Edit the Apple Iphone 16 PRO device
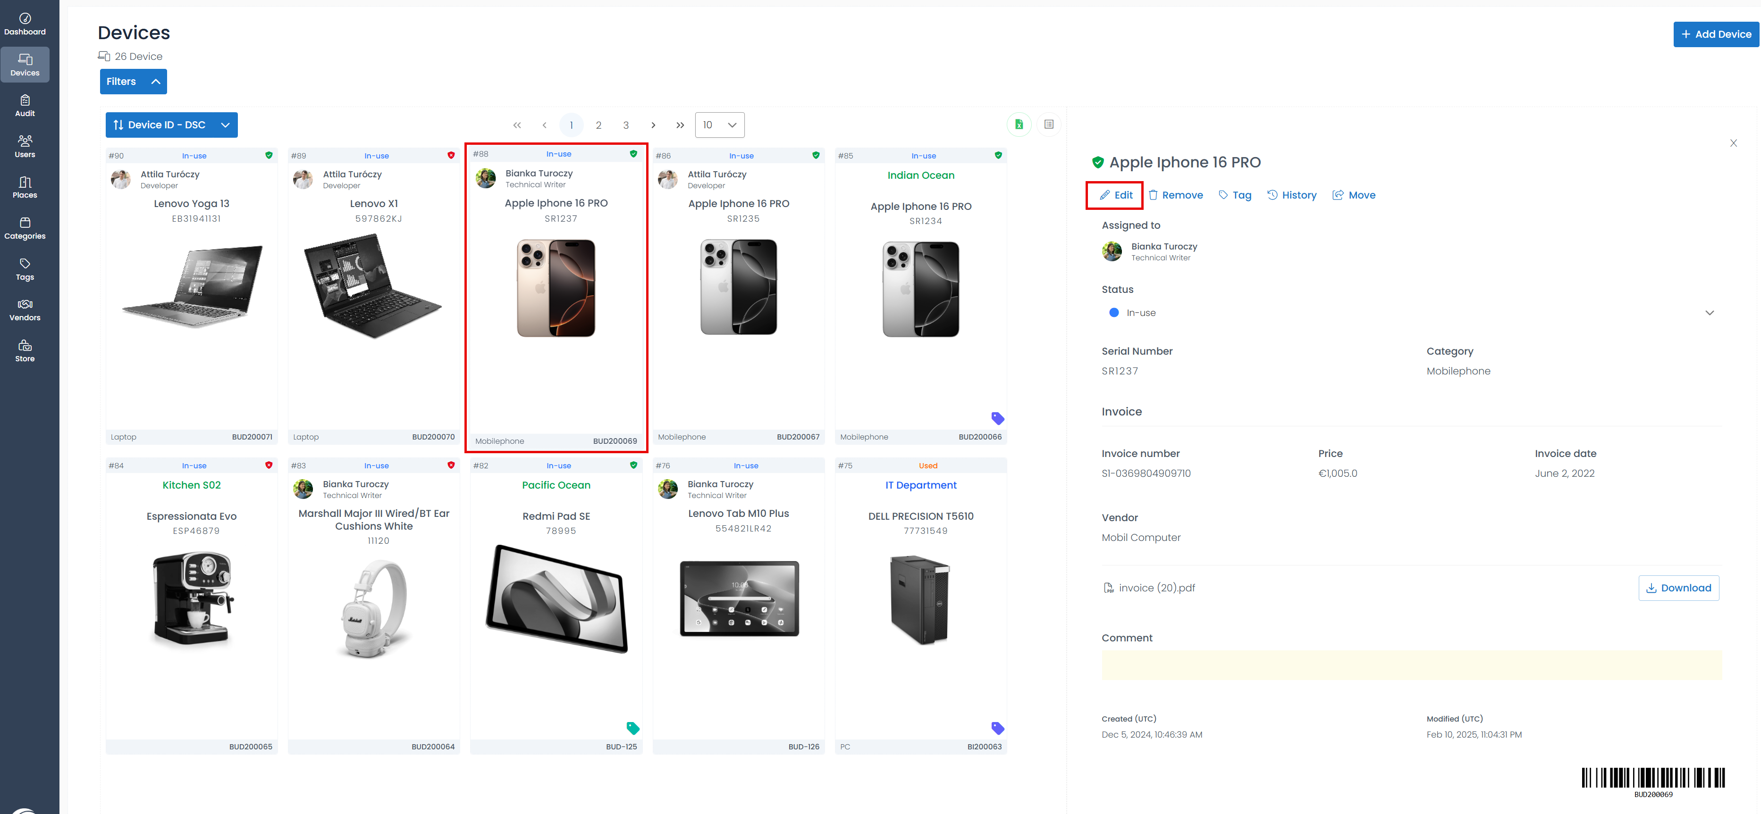 point(1116,195)
